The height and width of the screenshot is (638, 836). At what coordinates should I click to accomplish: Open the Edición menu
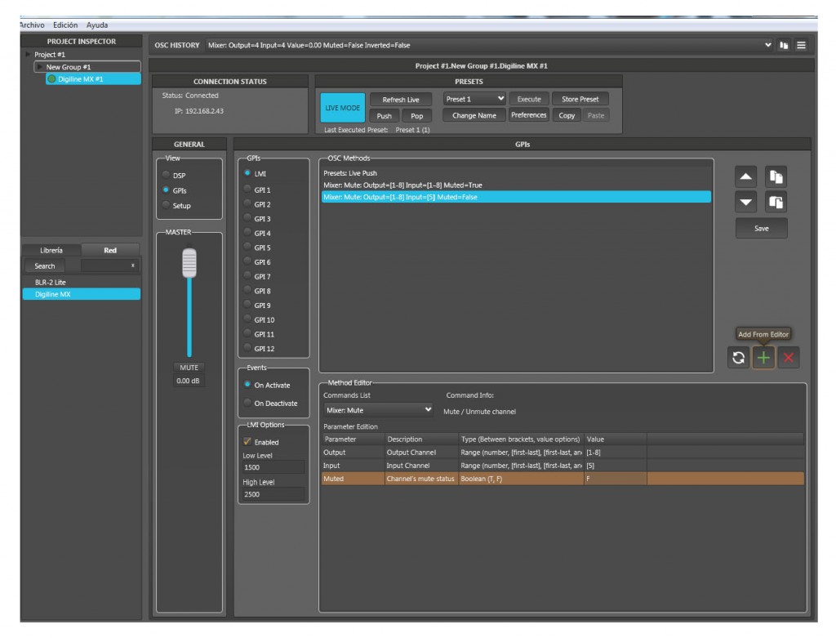(x=65, y=25)
